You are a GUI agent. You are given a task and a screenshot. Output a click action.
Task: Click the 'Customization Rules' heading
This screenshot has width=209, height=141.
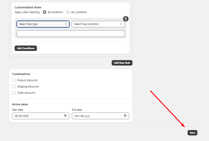click(28, 7)
